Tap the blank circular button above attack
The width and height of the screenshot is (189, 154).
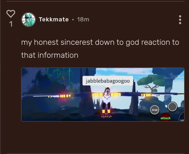pyautogui.click(x=172, y=107)
